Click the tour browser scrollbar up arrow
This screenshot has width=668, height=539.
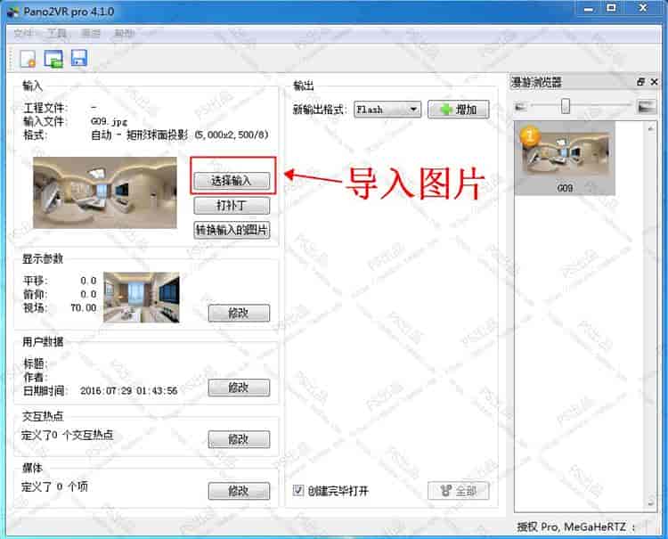pyautogui.click(x=650, y=127)
